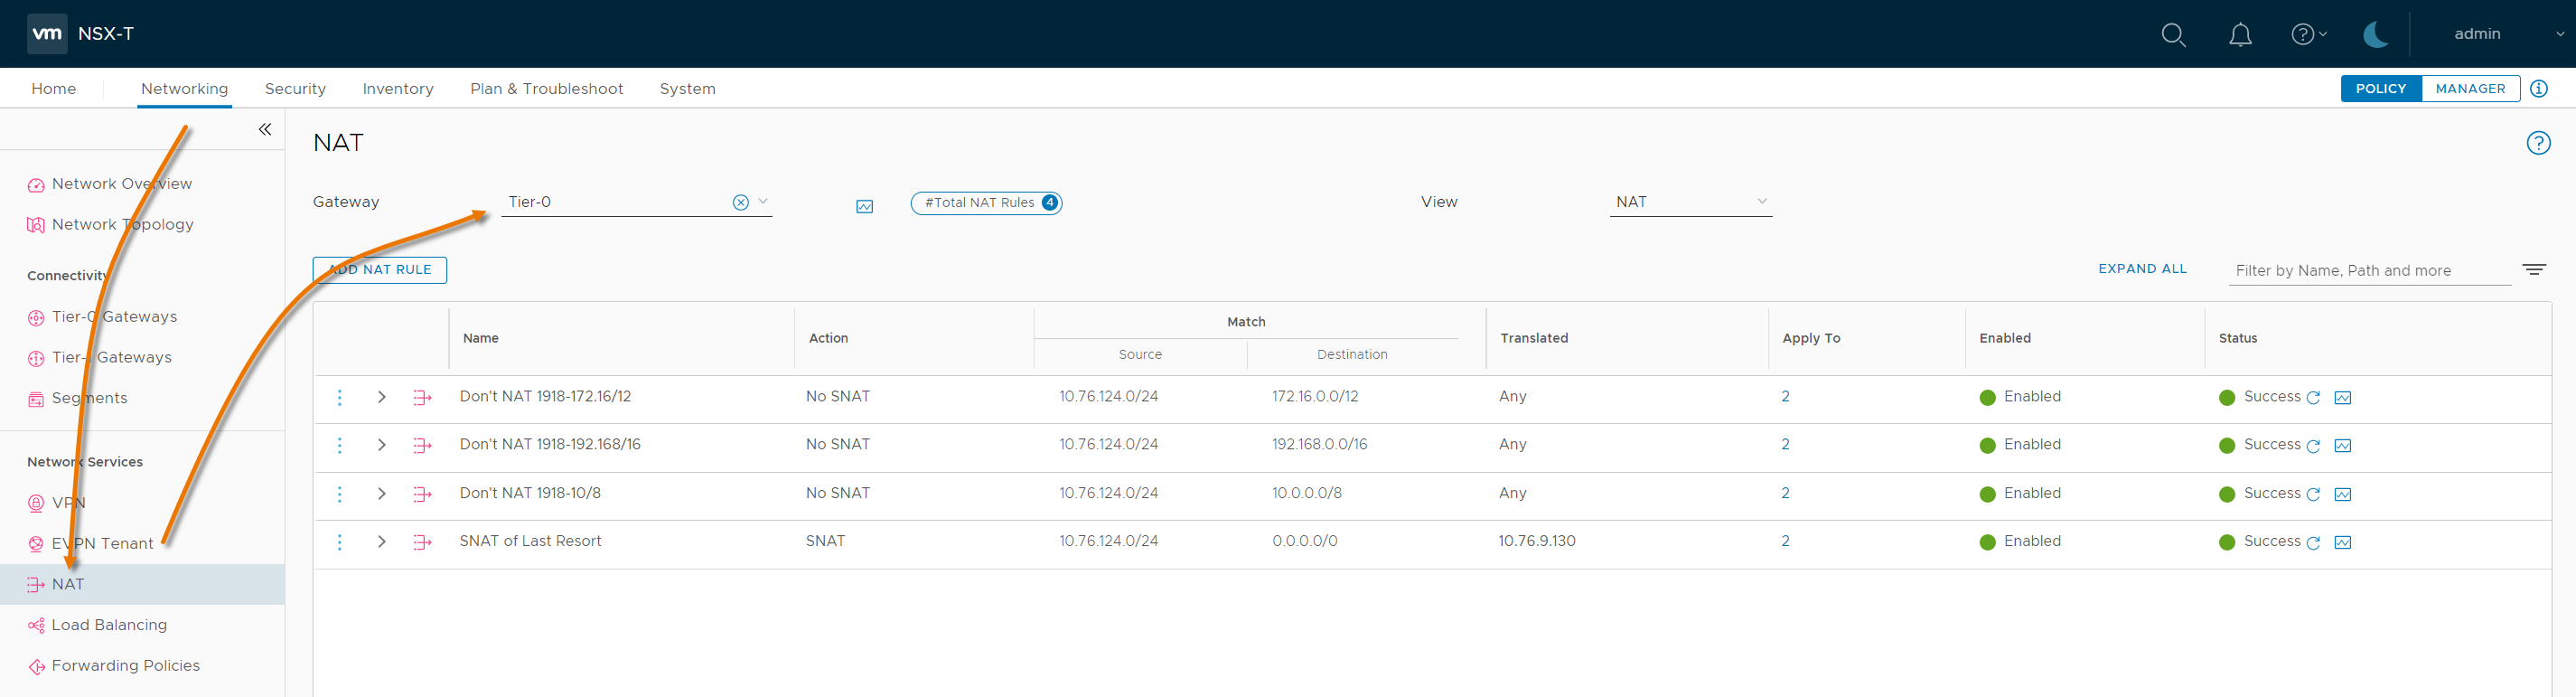Open the View NAT dropdown

pyautogui.click(x=1690, y=202)
